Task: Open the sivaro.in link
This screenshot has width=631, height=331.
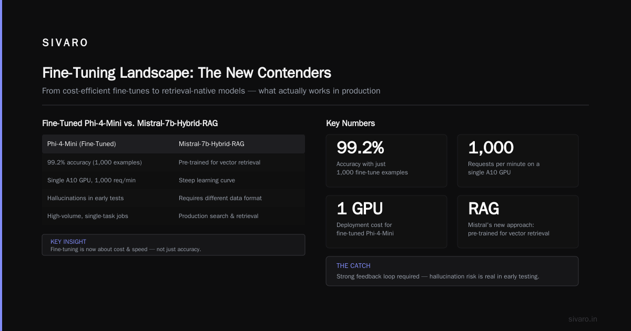Action: coord(583,319)
